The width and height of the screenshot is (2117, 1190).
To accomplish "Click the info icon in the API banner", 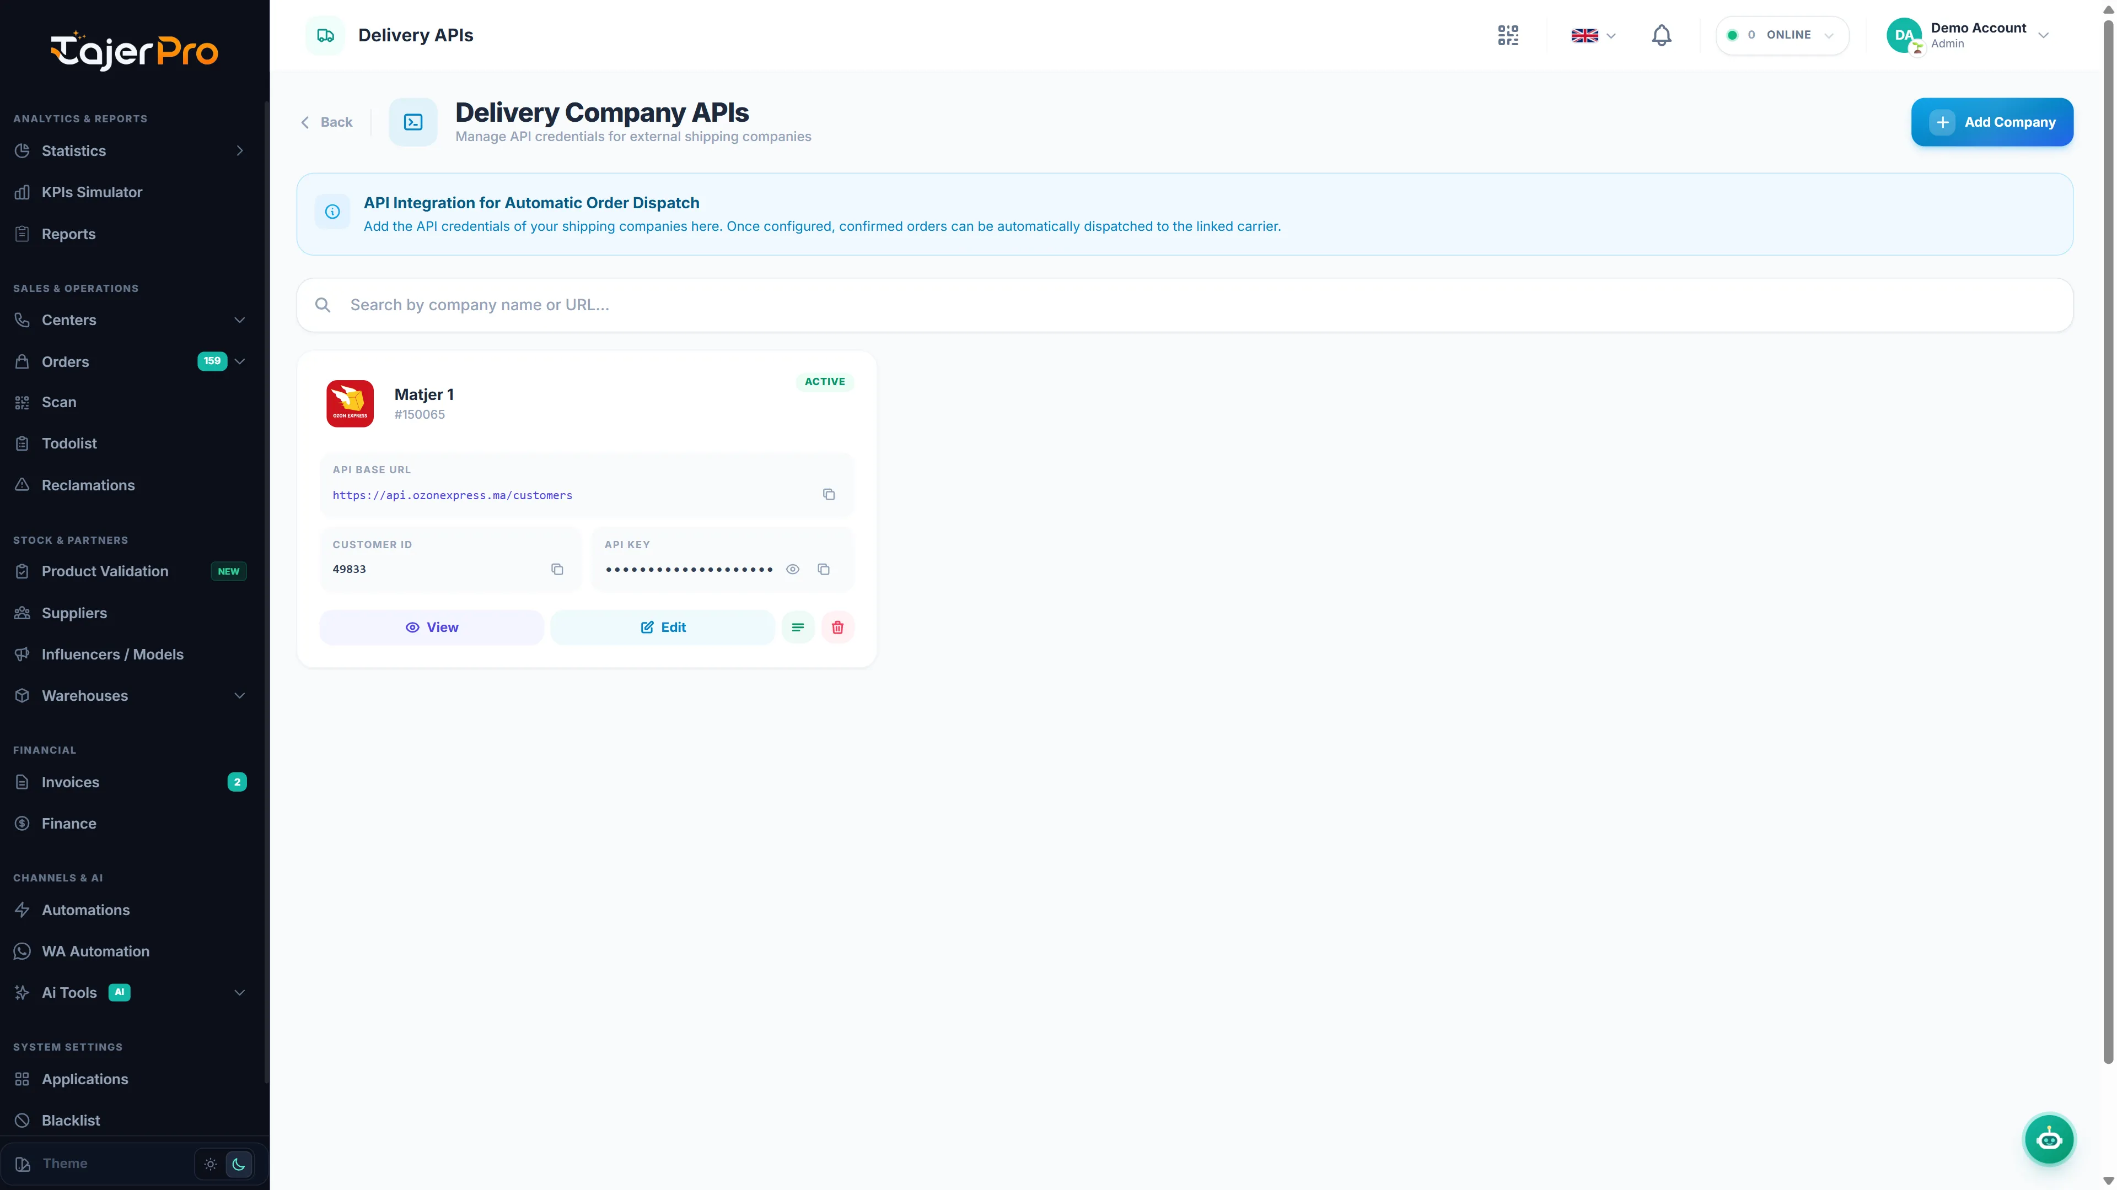I will pyautogui.click(x=332, y=212).
